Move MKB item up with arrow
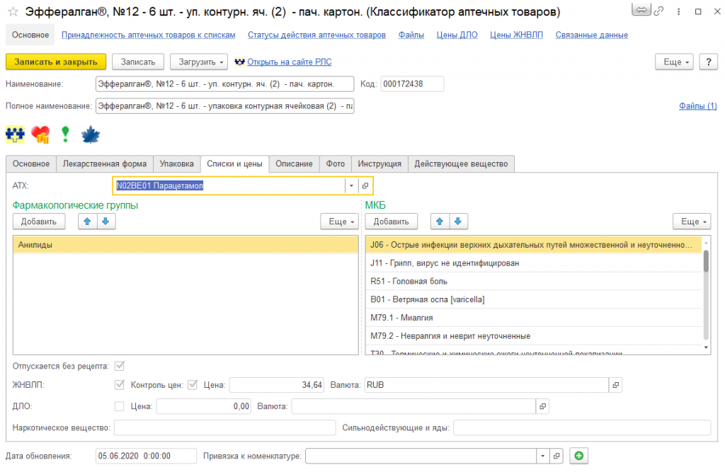The width and height of the screenshot is (725, 472). coord(439,221)
